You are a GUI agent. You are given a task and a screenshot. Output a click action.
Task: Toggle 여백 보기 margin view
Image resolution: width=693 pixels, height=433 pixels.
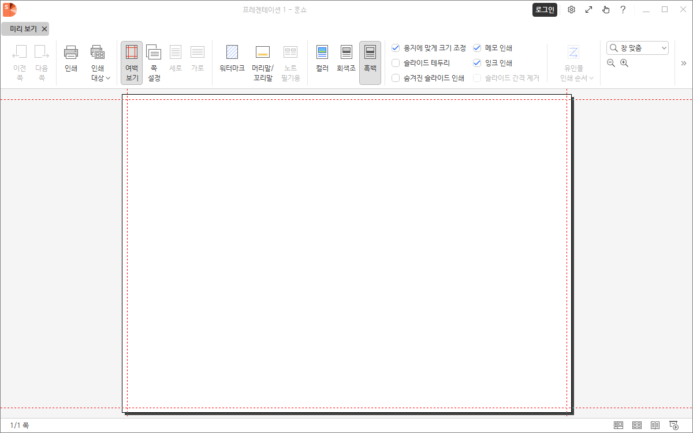132,62
